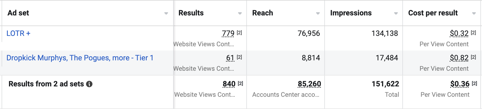Open the Dropkick Murphys Tier 1 ad set
This screenshot has height=109, width=482.
80,58
